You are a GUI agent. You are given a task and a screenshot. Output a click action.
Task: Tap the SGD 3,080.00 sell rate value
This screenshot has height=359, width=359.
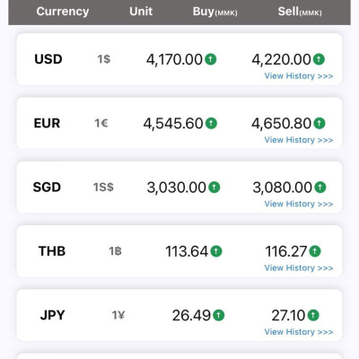(x=282, y=188)
